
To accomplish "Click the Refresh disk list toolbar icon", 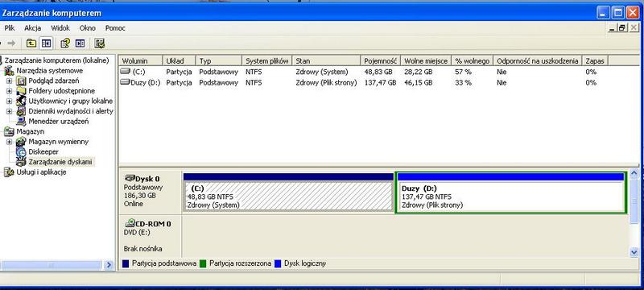I will [99, 43].
